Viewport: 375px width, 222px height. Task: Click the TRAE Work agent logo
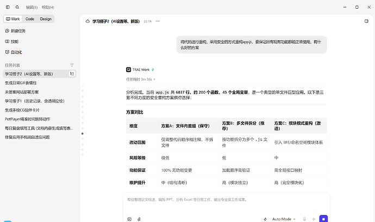[x=128, y=70]
